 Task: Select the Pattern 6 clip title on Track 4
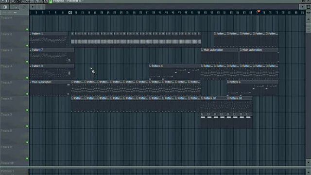click(x=157, y=66)
